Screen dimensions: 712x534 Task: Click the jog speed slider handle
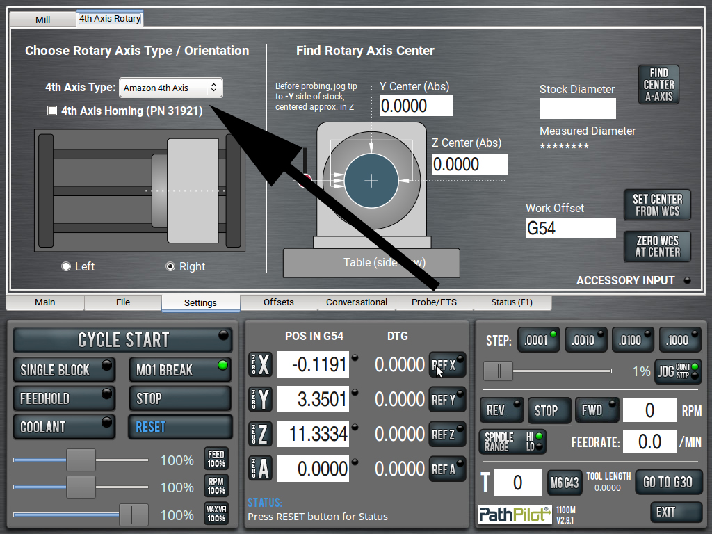tap(498, 371)
